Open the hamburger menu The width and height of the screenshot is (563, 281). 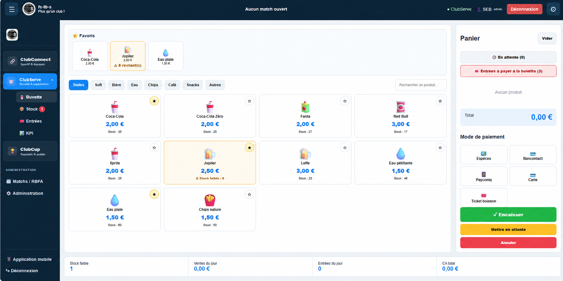[12, 9]
